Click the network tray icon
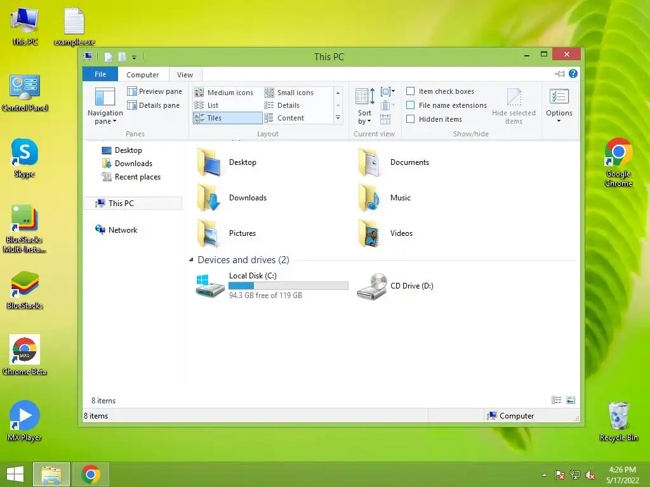 [575, 475]
